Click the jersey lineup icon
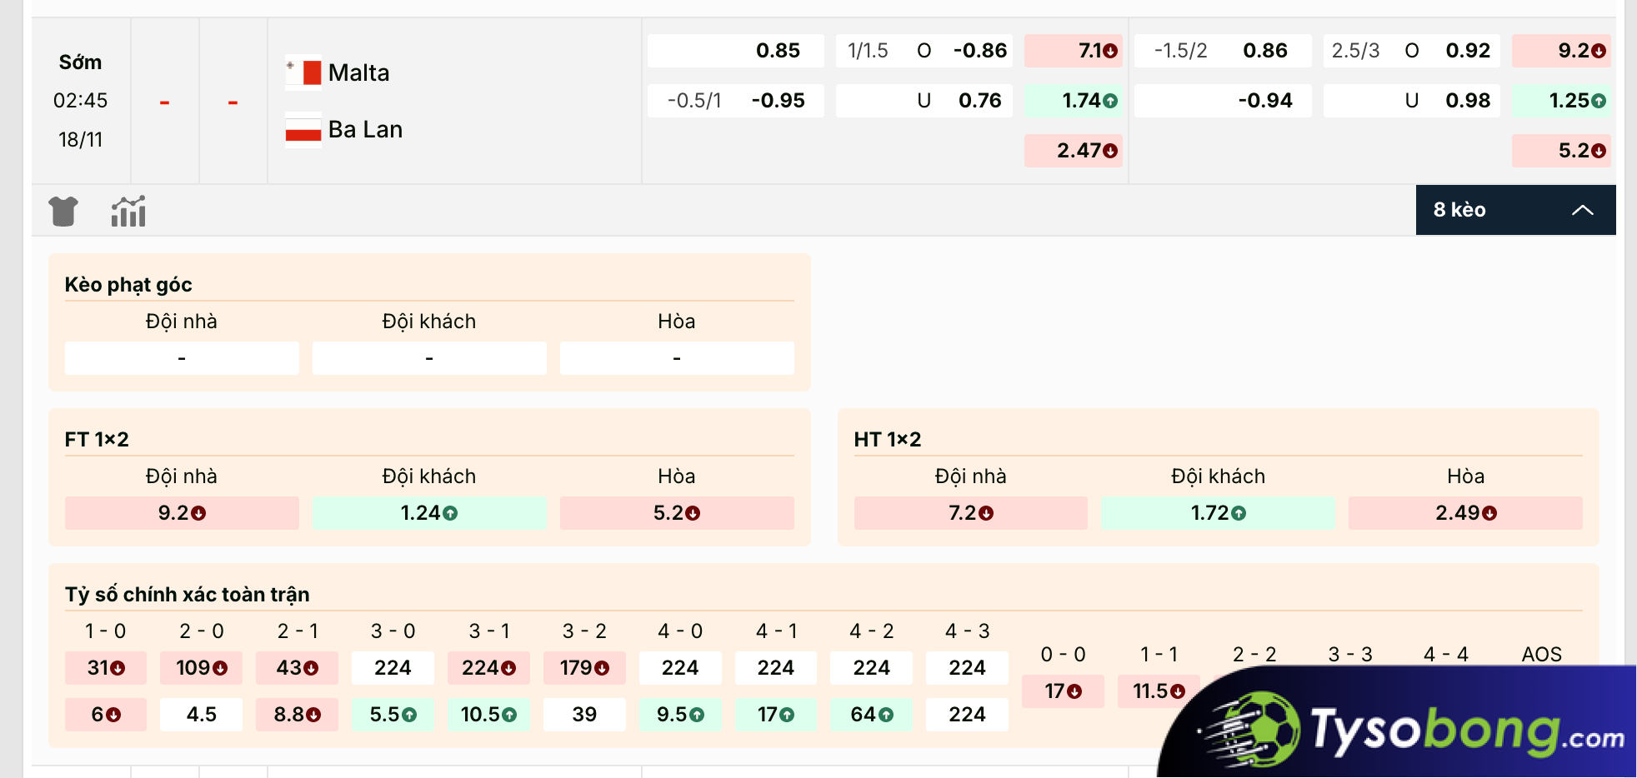 pyautogui.click(x=63, y=212)
